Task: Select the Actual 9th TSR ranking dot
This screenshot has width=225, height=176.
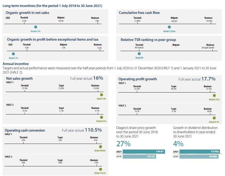Action: point(139,54)
